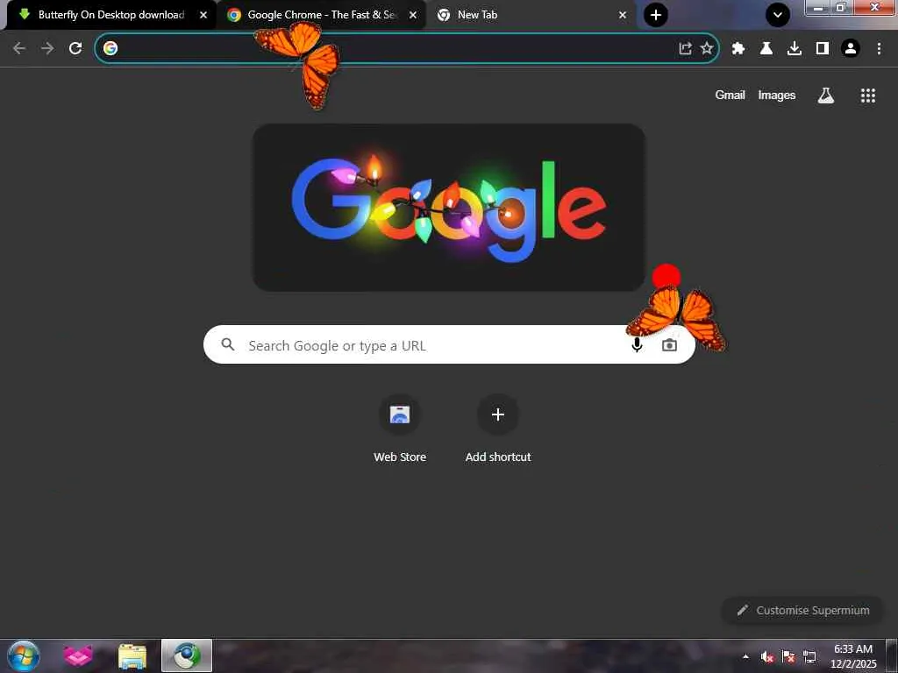
Task: Share this page from address bar
Action: [685, 48]
